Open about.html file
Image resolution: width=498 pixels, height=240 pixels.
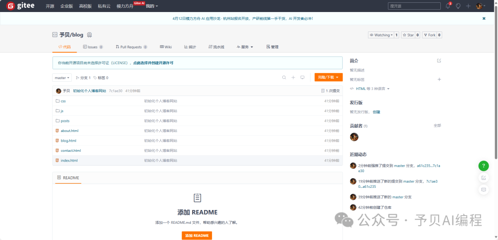[x=70, y=131]
